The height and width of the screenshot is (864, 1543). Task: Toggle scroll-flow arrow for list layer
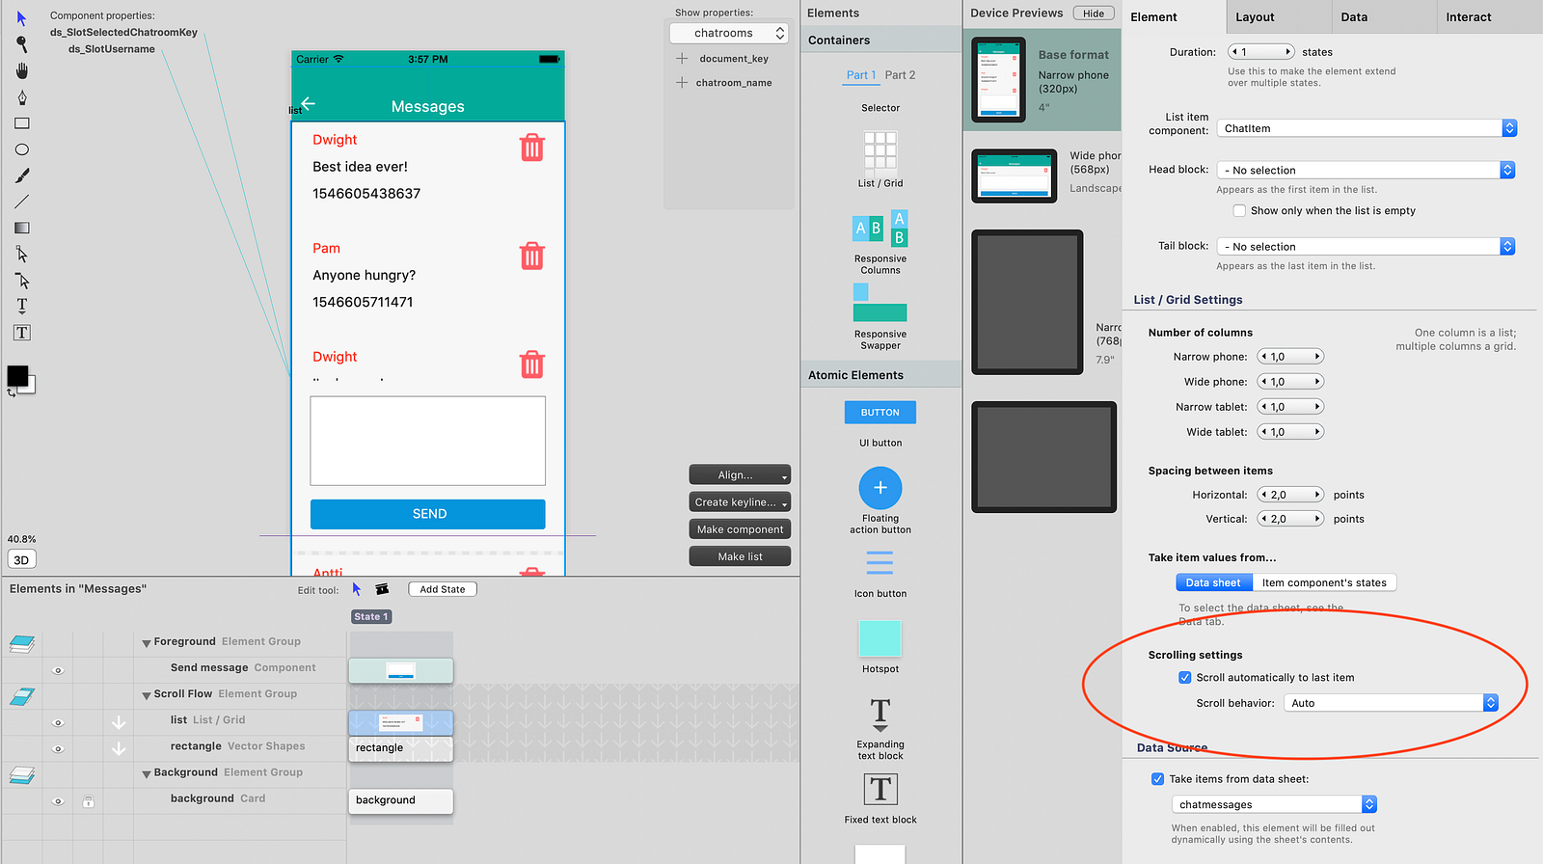click(x=119, y=722)
